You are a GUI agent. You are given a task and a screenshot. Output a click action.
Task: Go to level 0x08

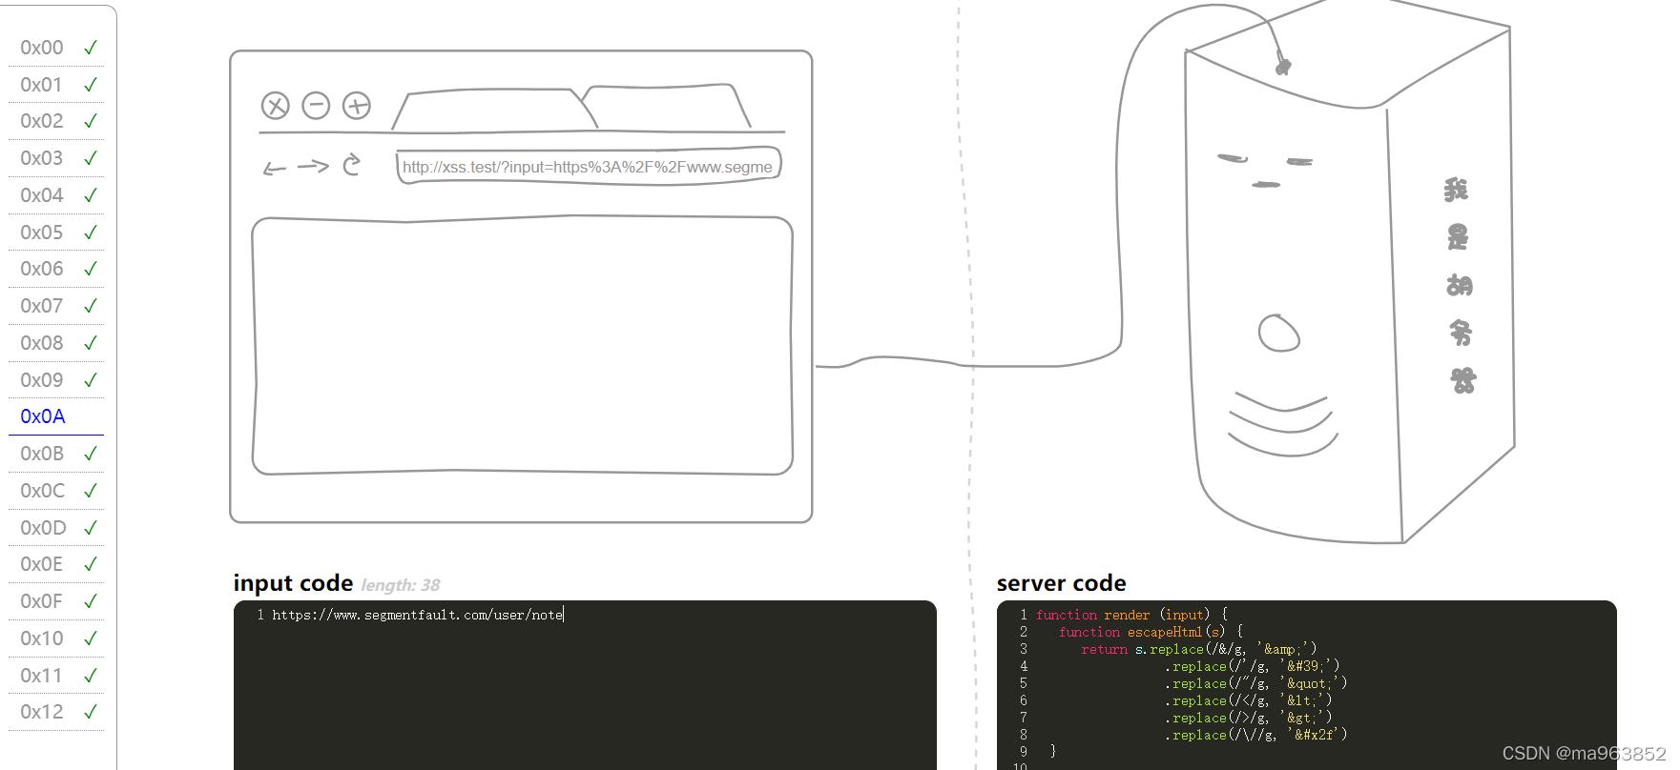(56, 343)
